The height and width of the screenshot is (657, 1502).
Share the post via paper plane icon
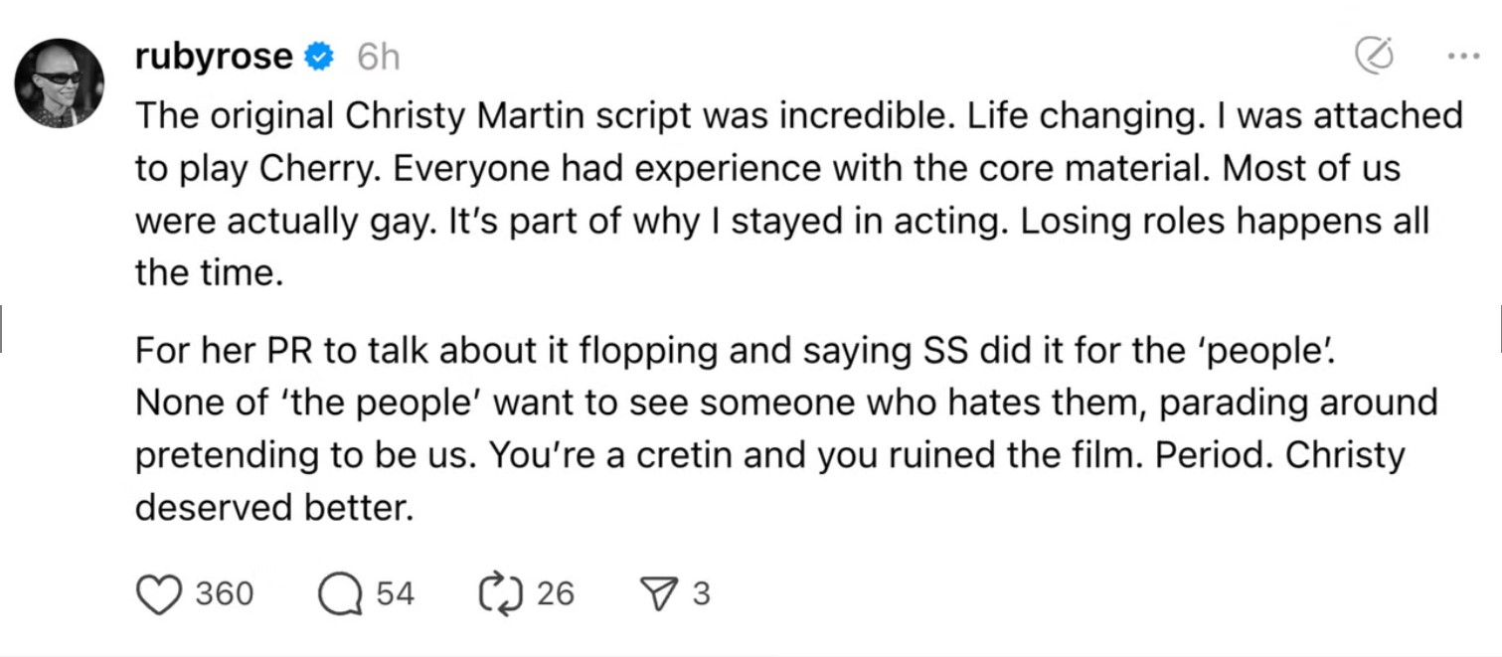coord(659,594)
